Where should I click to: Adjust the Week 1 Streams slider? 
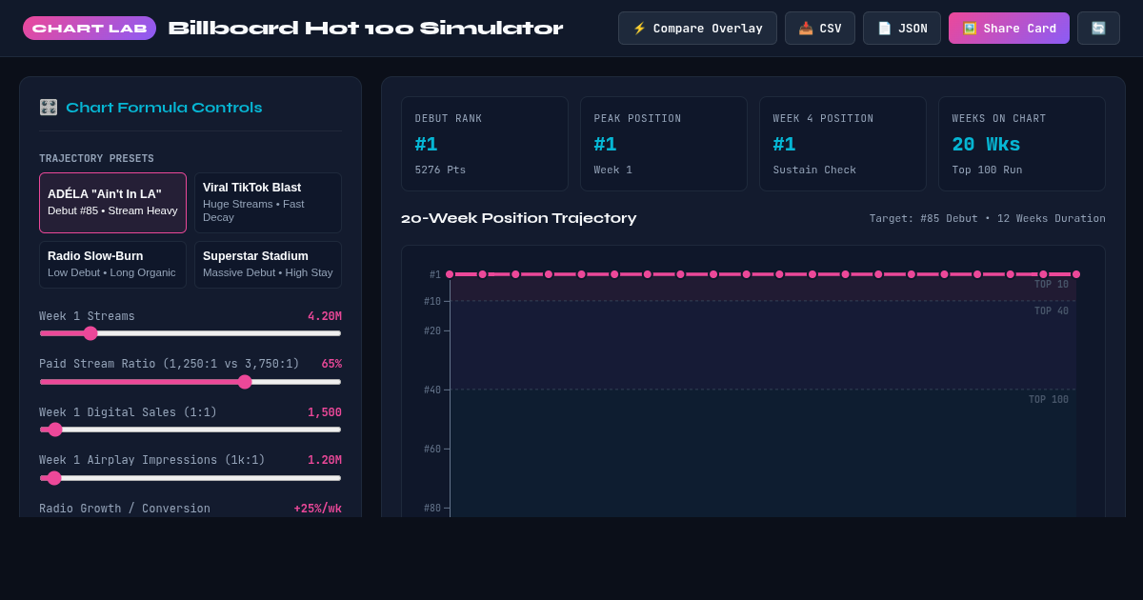pyautogui.click(x=190, y=333)
